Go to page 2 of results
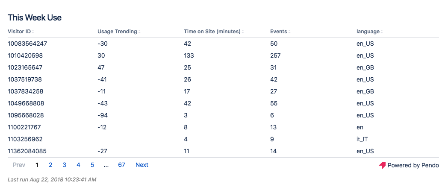The height and width of the screenshot is (187, 445). pos(50,165)
